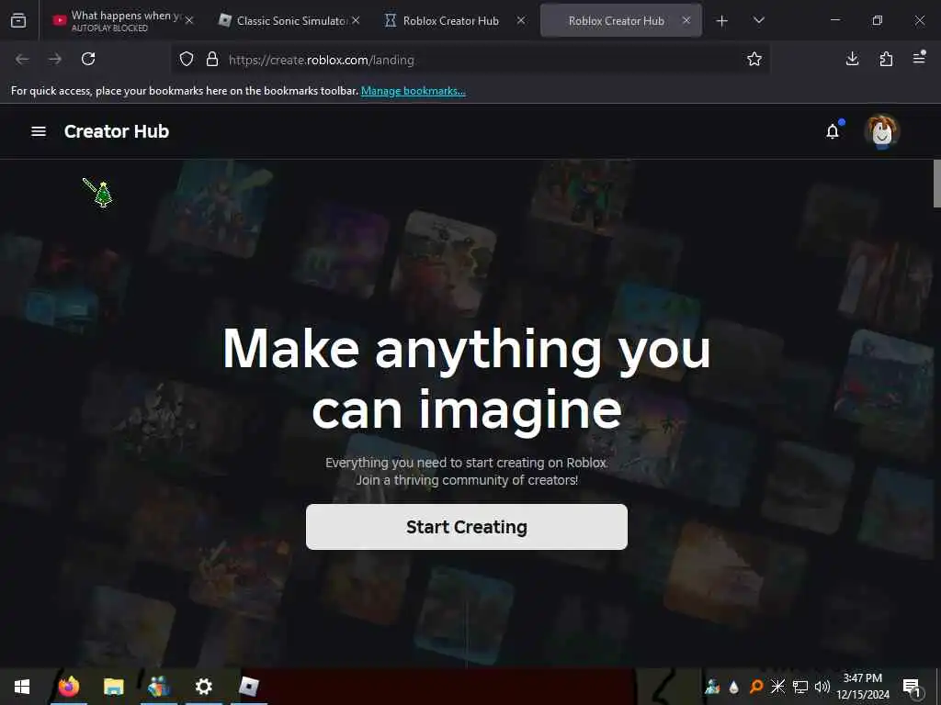Click the bookmarks toolbar hint text
This screenshot has width=941, height=705.
(185, 91)
